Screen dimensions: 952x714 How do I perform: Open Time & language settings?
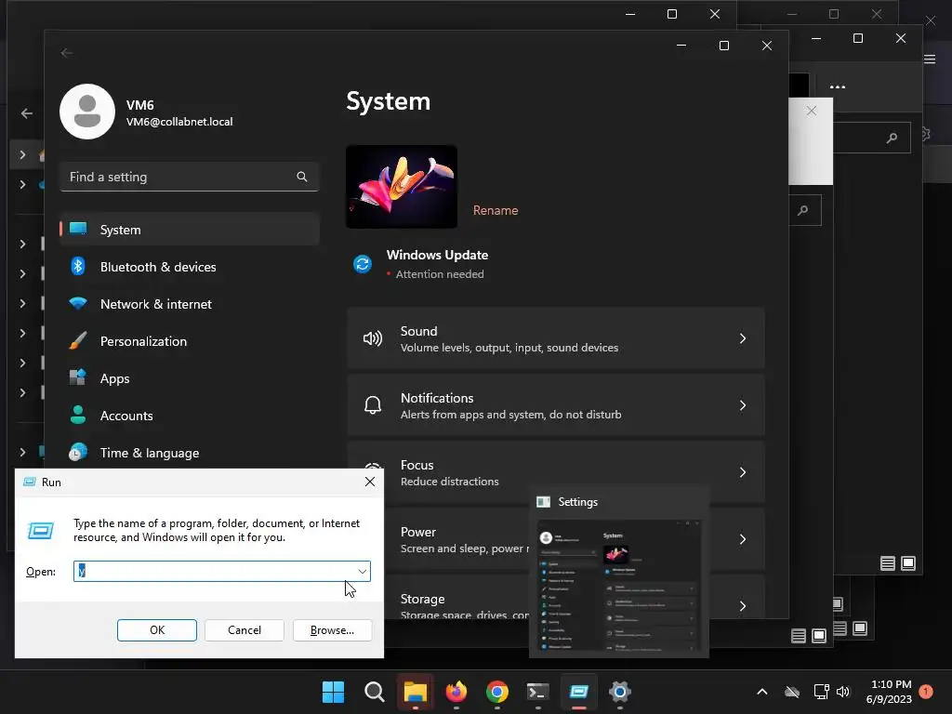coord(190,453)
